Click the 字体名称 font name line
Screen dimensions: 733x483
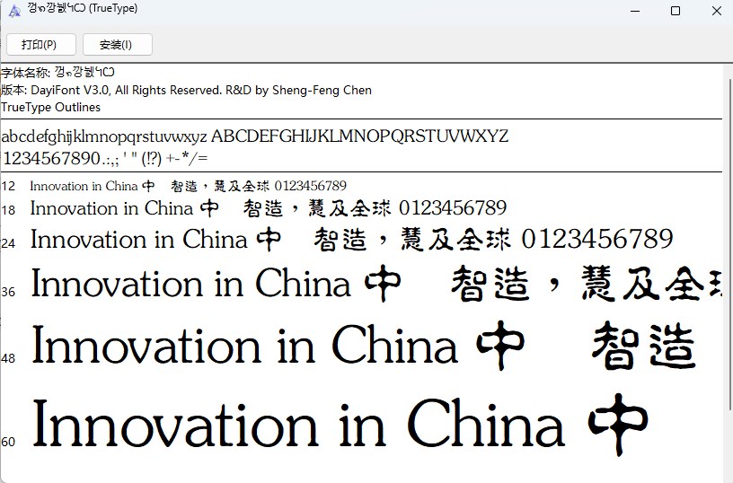tap(57, 73)
